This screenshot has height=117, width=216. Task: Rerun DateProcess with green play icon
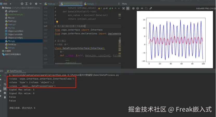[x=1, y=76]
